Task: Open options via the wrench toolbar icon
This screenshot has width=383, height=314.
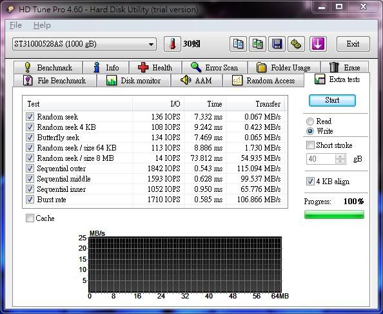Action: pyautogui.click(x=296, y=44)
